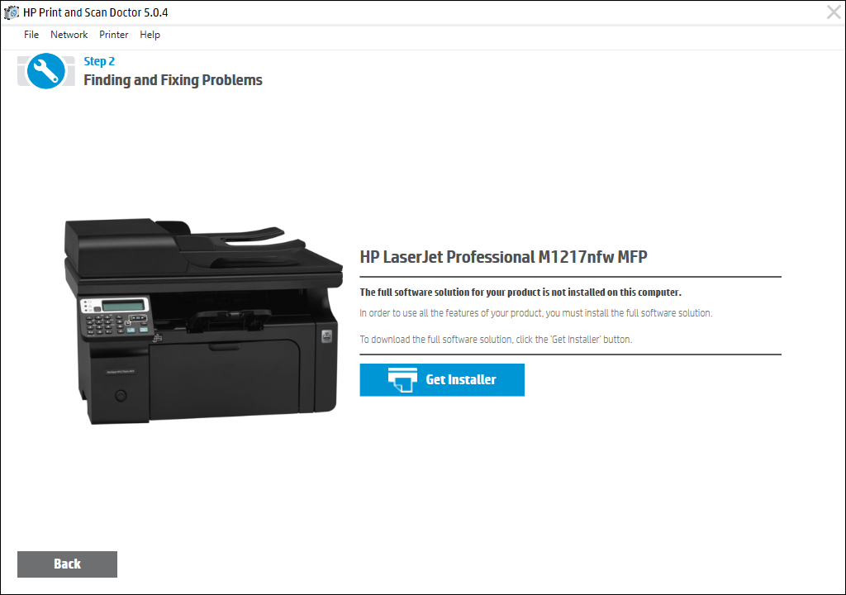This screenshot has height=595, width=846.
Task: Click the numeric keypad on the printer image
Action: point(105,325)
